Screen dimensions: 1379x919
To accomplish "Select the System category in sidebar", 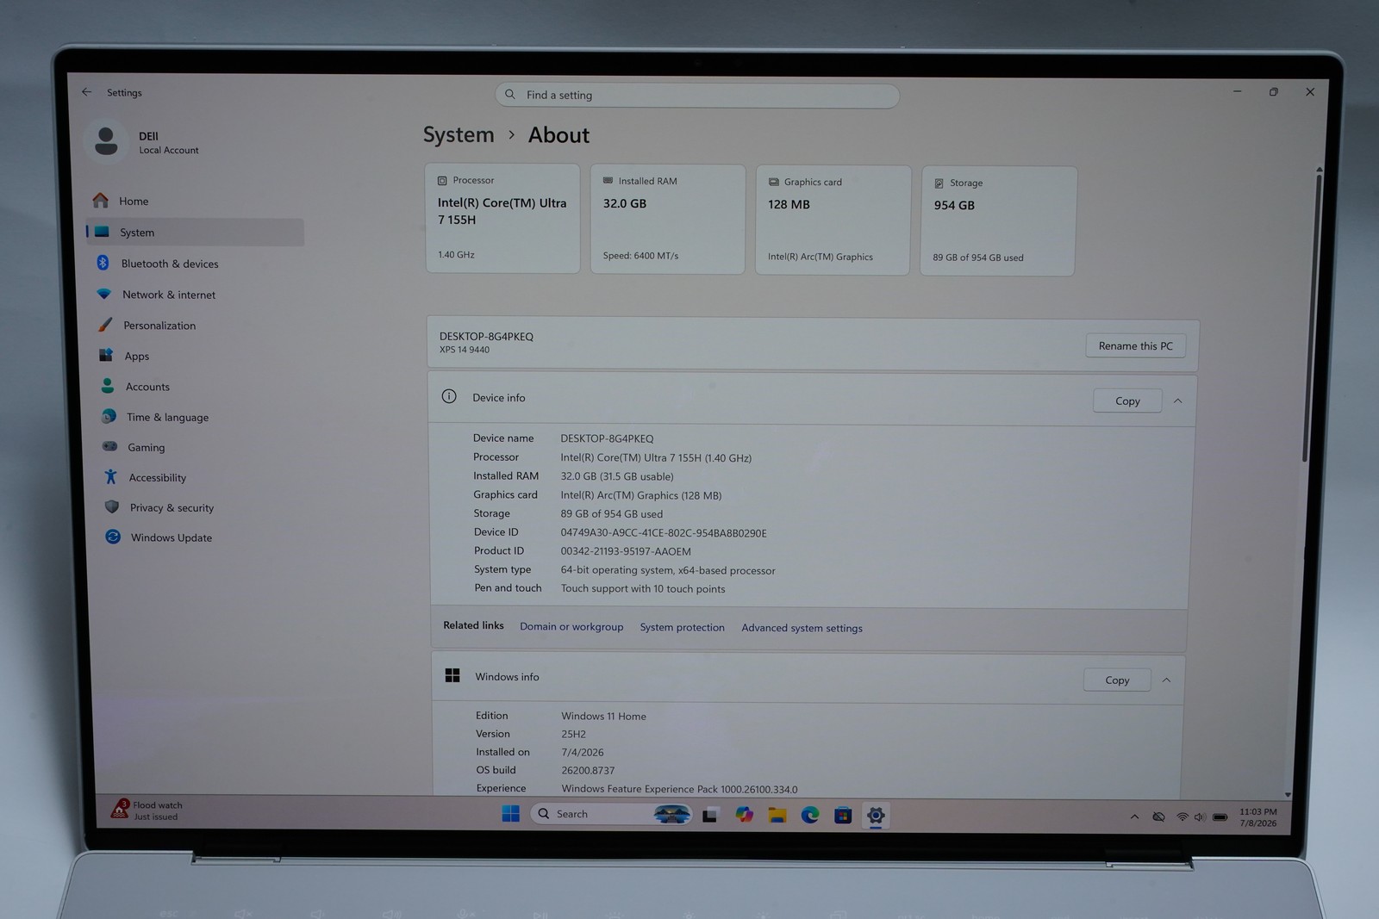I will (196, 233).
